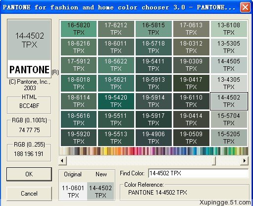The height and width of the screenshot is (206, 253).
Task: Click the right scroll arrow of palette scrollbar
Action: point(244,160)
